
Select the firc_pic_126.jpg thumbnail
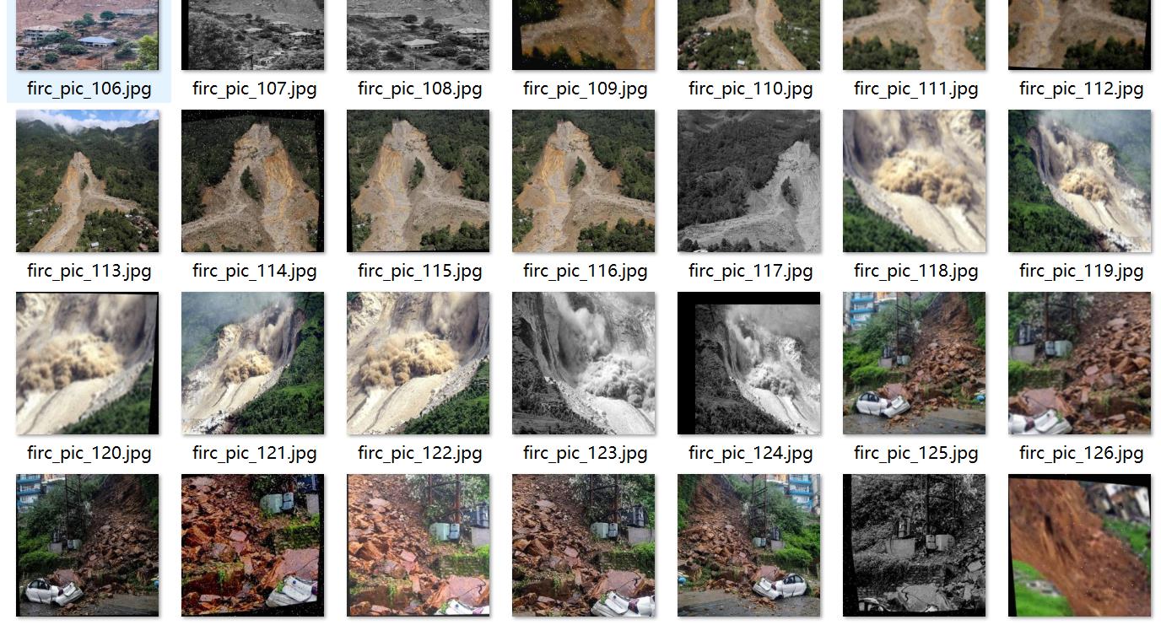[x=1080, y=364]
